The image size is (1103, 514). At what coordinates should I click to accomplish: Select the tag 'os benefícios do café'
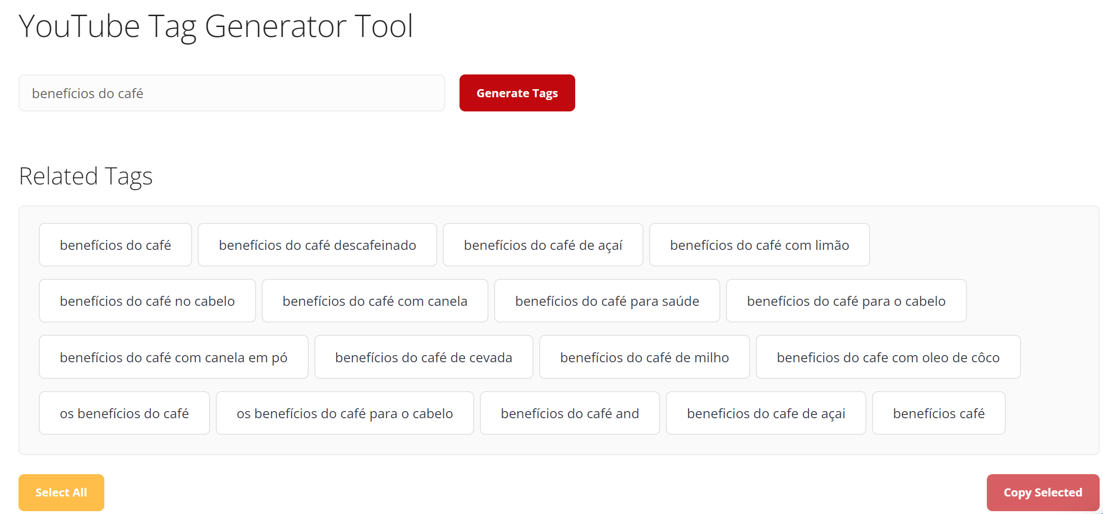pos(124,413)
